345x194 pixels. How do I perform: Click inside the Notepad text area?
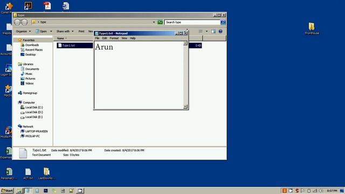[139, 75]
